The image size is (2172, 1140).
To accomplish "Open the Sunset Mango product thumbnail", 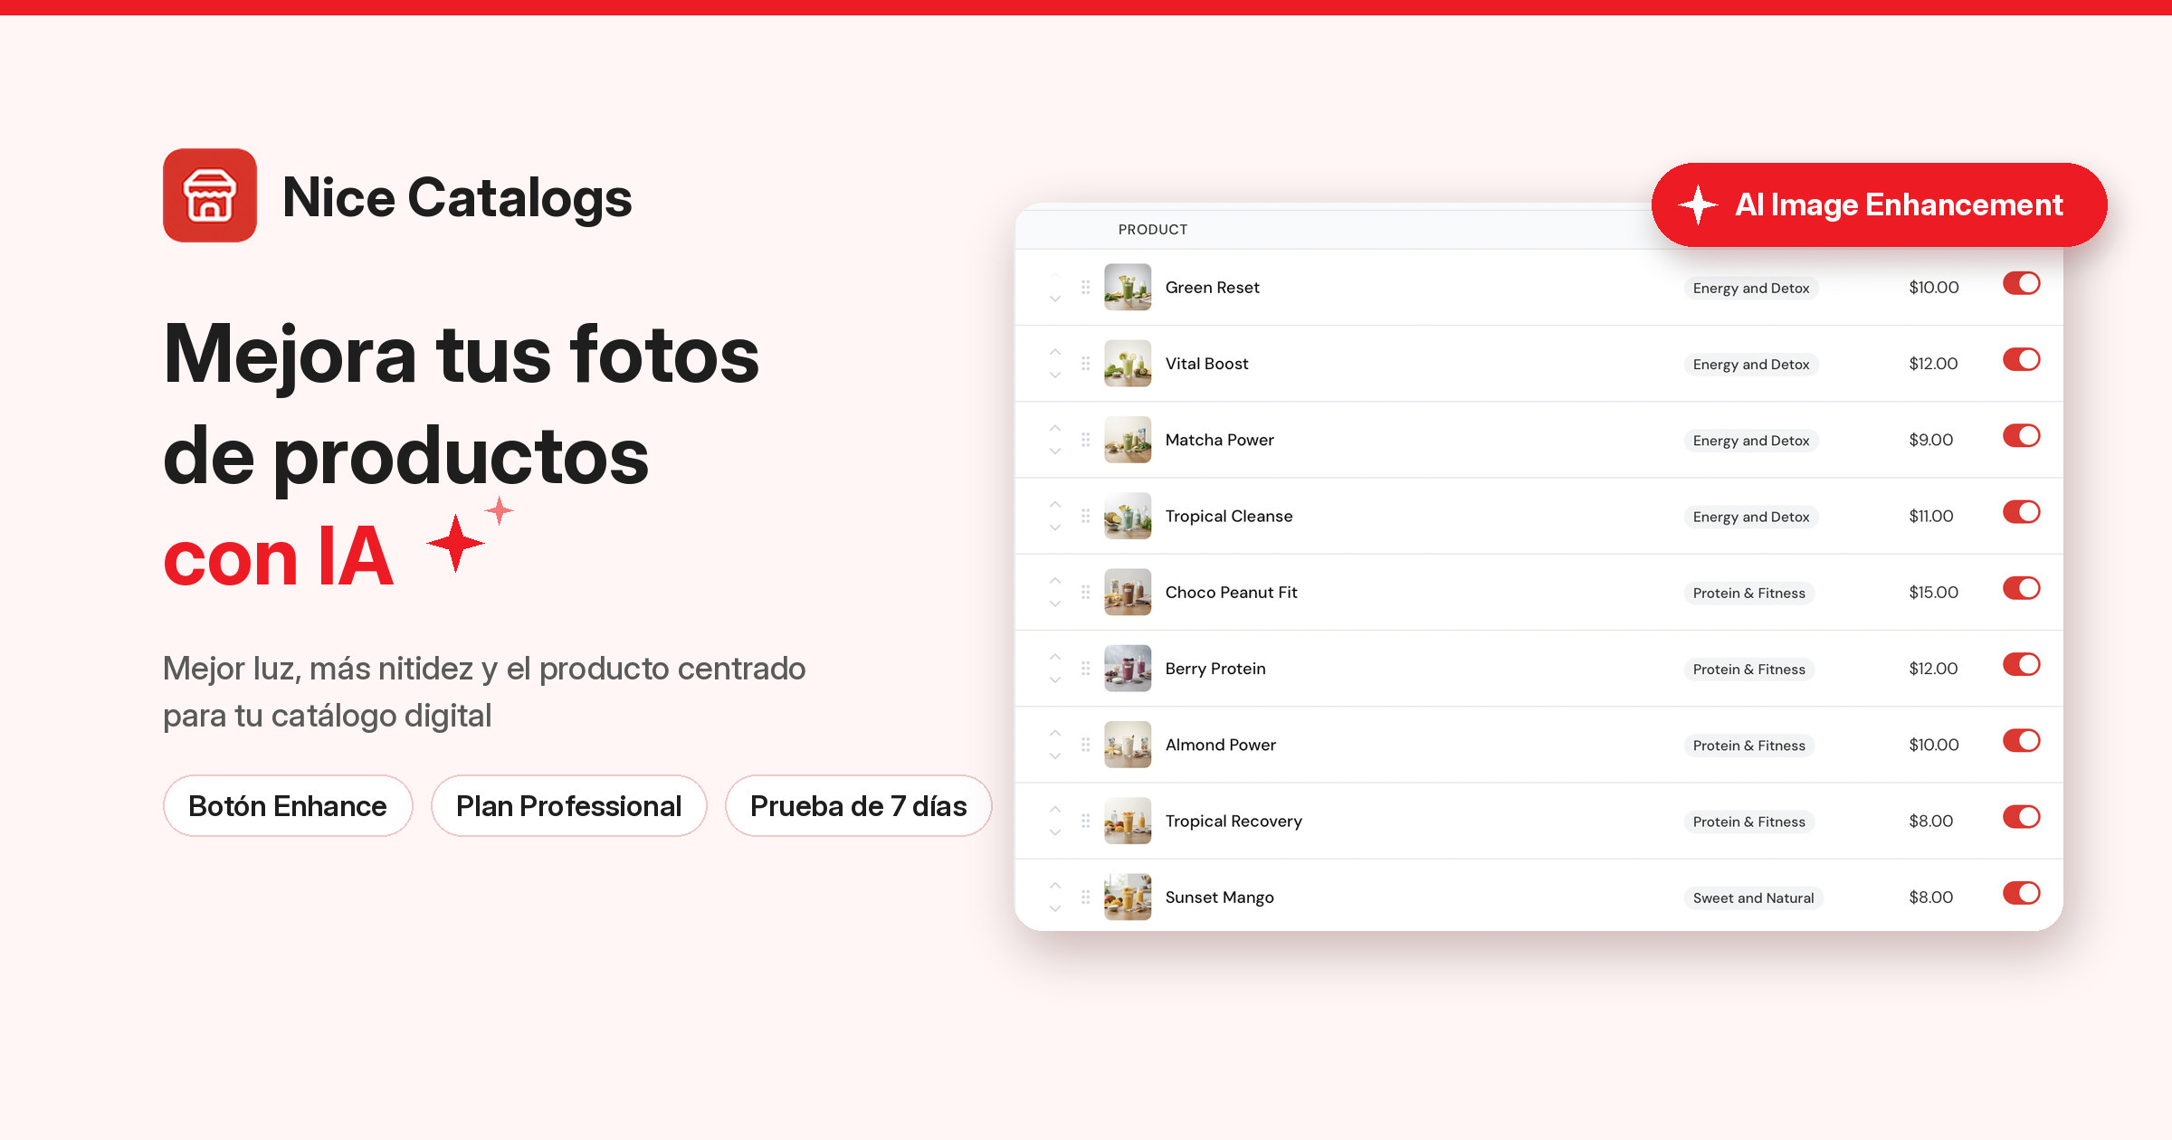I will pos(1128,897).
